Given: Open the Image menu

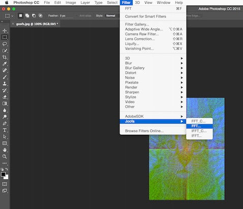Looking at the screenshot, I should [x=71, y=3].
